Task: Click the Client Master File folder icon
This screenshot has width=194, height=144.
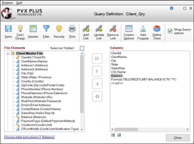Action: click(13, 53)
